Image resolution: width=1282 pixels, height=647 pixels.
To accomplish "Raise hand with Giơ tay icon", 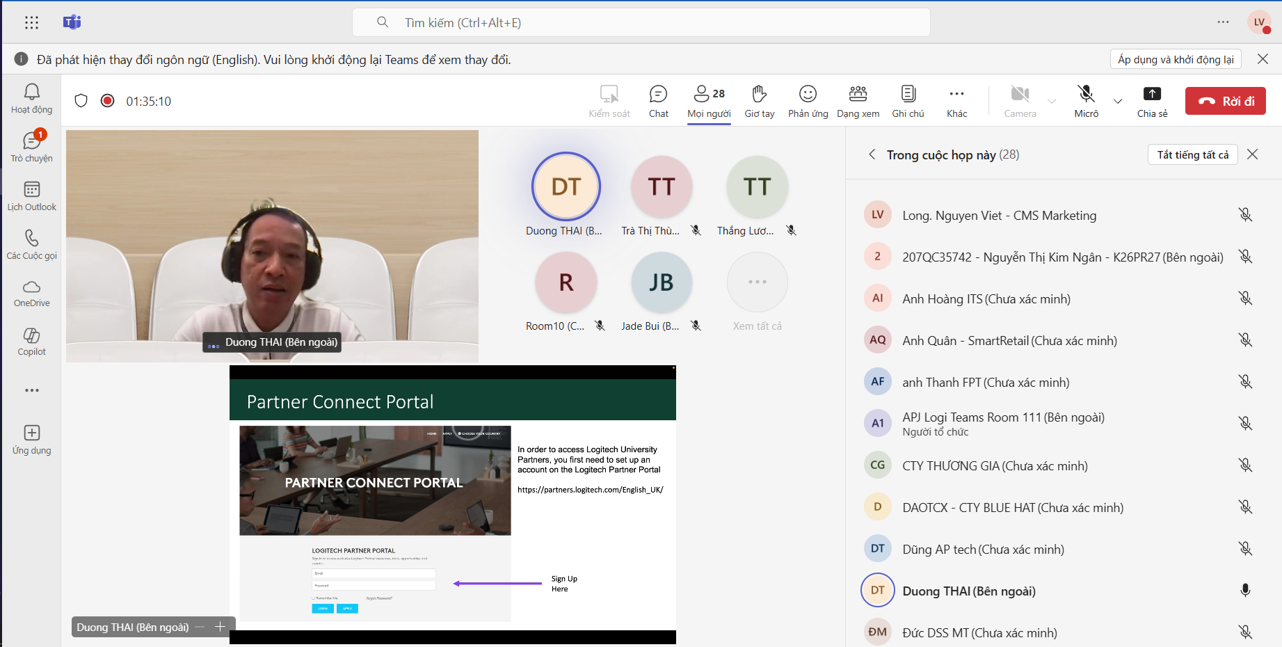I will (759, 101).
